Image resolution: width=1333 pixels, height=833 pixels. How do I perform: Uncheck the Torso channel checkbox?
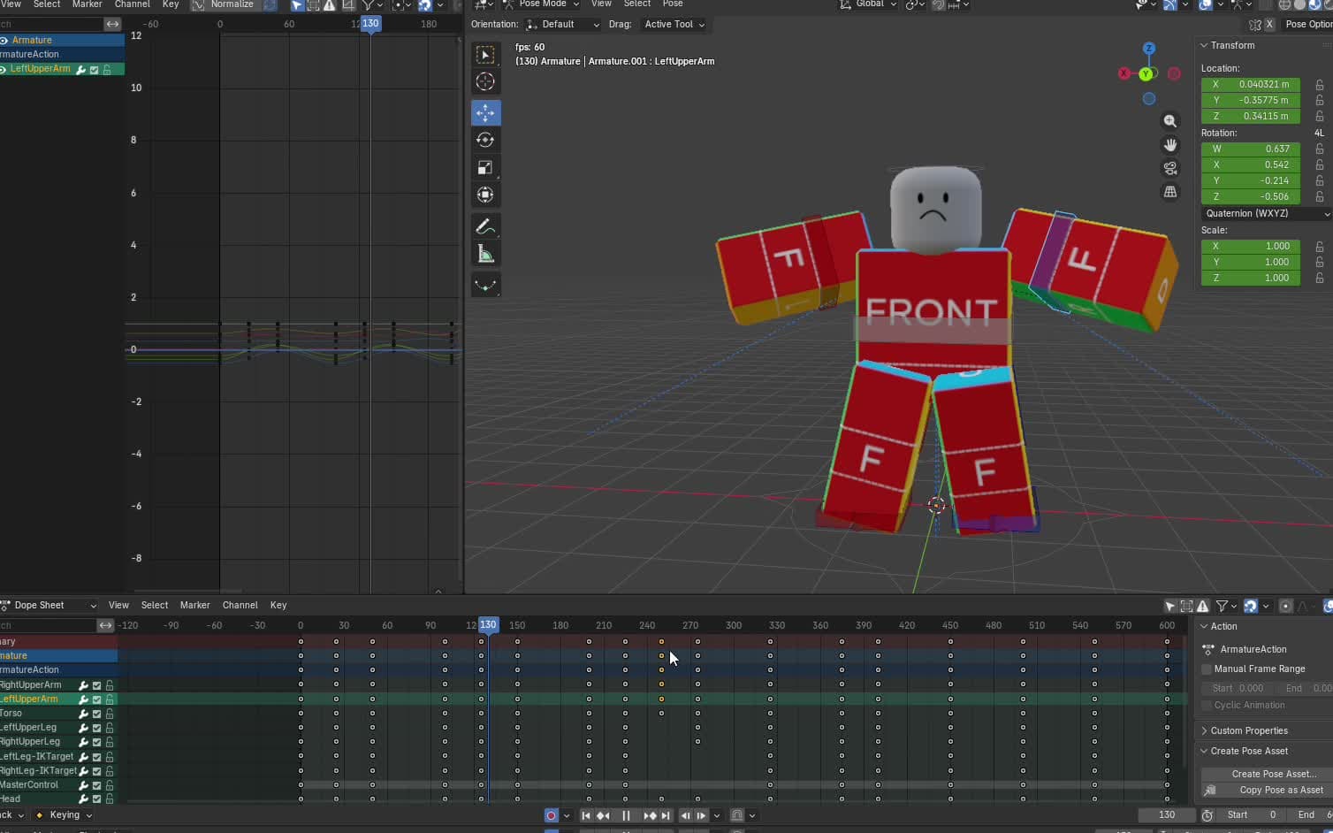97,714
